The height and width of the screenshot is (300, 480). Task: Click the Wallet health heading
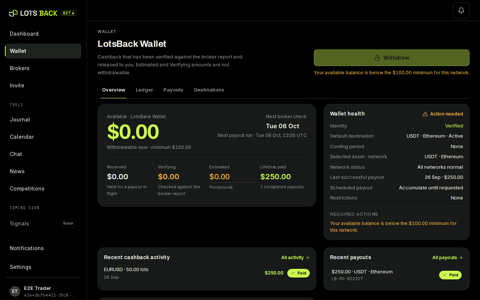[347, 114]
